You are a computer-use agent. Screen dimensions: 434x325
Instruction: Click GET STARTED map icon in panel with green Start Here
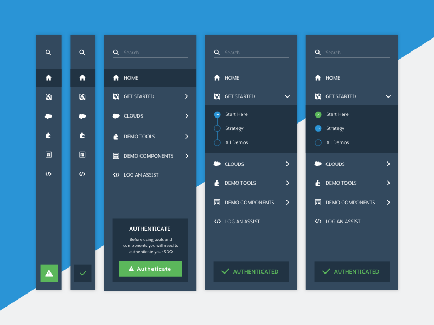318,96
